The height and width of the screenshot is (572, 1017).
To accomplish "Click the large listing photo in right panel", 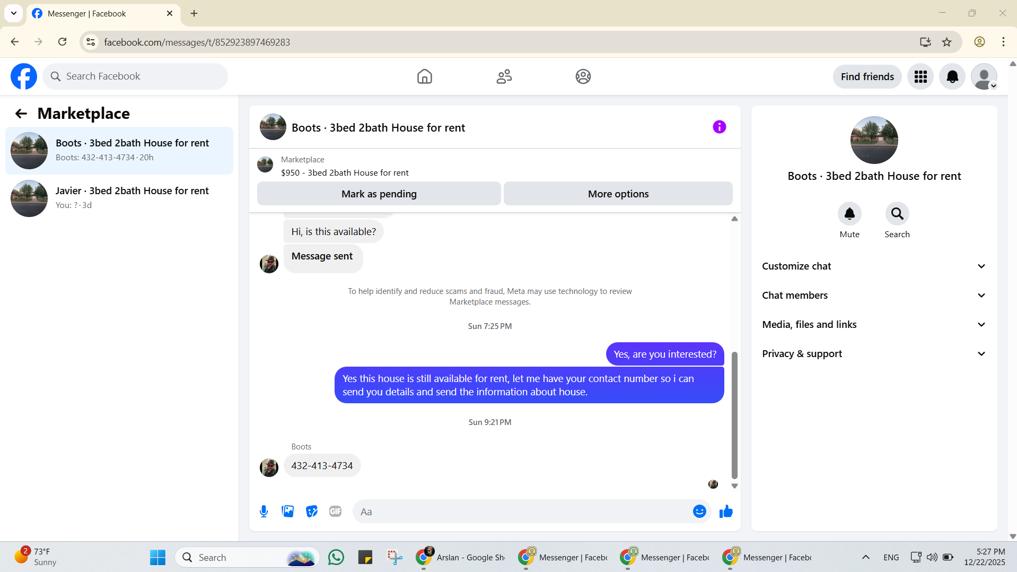I will pos(874,140).
